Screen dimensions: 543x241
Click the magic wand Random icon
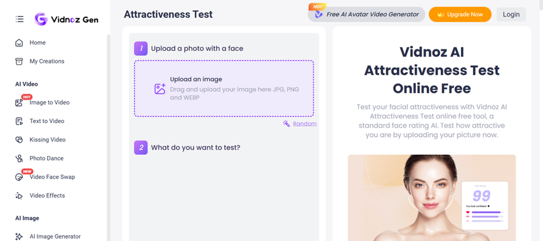click(286, 124)
